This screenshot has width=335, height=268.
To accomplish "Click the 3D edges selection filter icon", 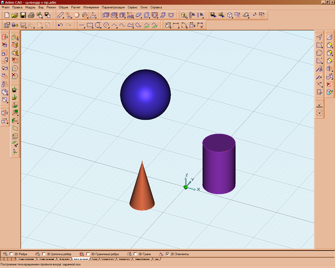I will 5,254.
